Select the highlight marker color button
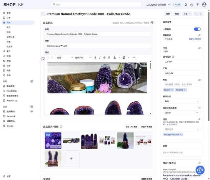The width and height of the screenshot is (210, 180). click(x=124, y=58)
